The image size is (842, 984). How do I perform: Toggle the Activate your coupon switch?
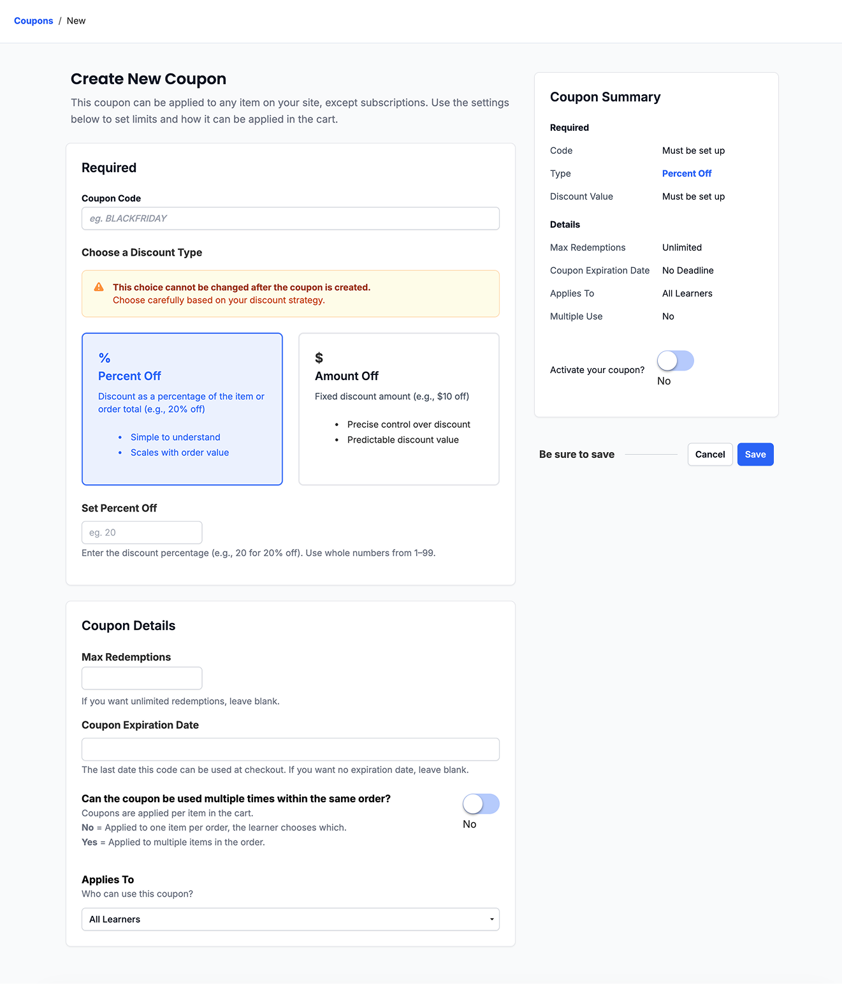tap(675, 361)
